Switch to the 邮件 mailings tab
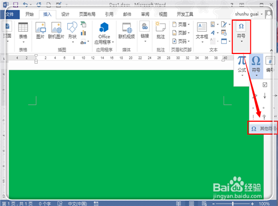Image resolution: width=278 pixels, height=206 pixels. click(127, 14)
